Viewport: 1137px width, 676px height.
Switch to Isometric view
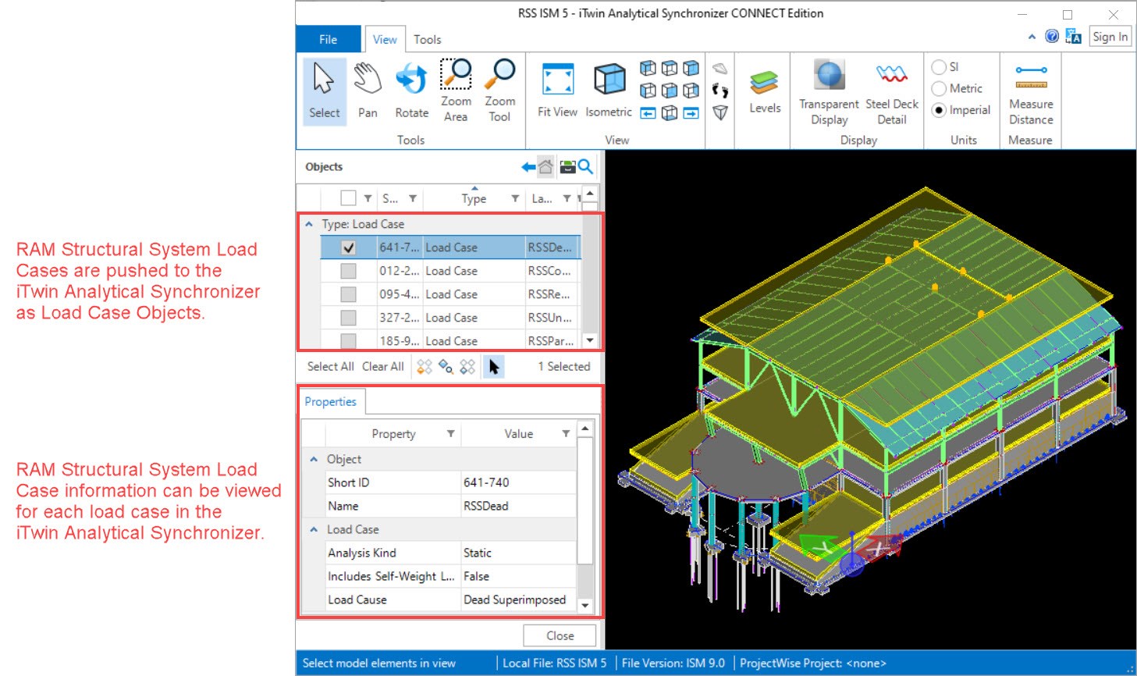coord(609,91)
